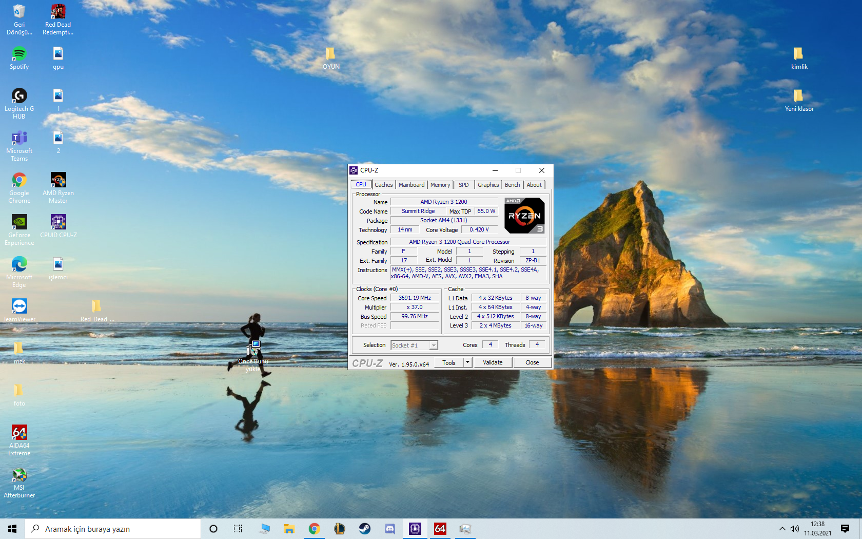This screenshot has width=862, height=539.
Task: Expand the Socket #1 selection dropdown
Action: click(x=434, y=345)
